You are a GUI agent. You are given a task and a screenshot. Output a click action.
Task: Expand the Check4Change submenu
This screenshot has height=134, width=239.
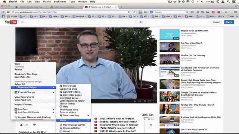click(34, 92)
